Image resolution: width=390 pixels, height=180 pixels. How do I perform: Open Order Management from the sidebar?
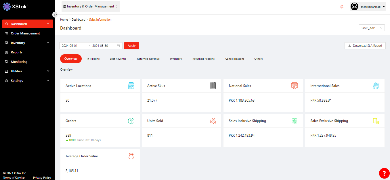click(x=25, y=33)
